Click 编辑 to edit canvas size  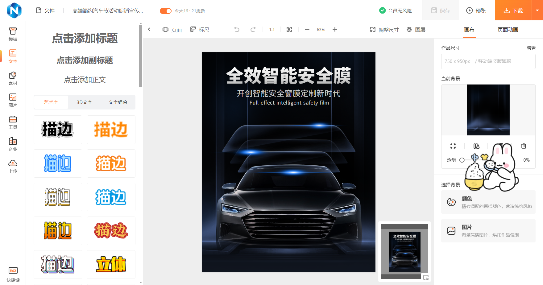(531, 48)
